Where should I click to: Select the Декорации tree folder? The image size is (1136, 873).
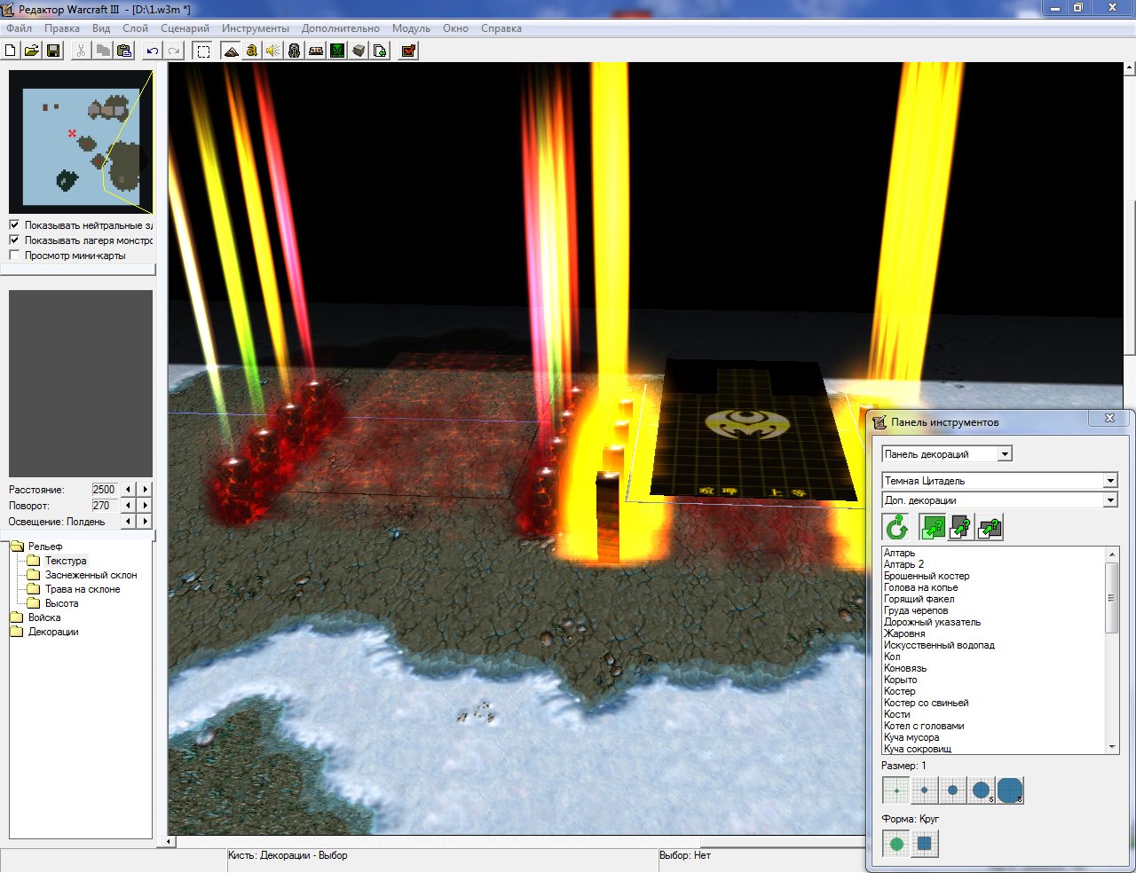point(53,632)
